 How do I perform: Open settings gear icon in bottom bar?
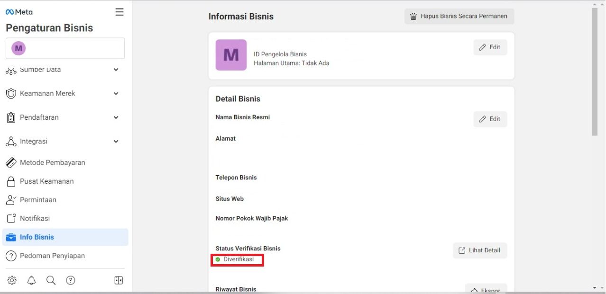[12, 280]
